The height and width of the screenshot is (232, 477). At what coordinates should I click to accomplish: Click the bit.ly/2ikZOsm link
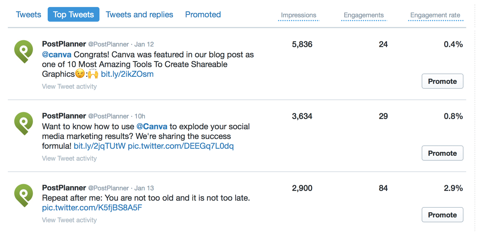tap(127, 74)
